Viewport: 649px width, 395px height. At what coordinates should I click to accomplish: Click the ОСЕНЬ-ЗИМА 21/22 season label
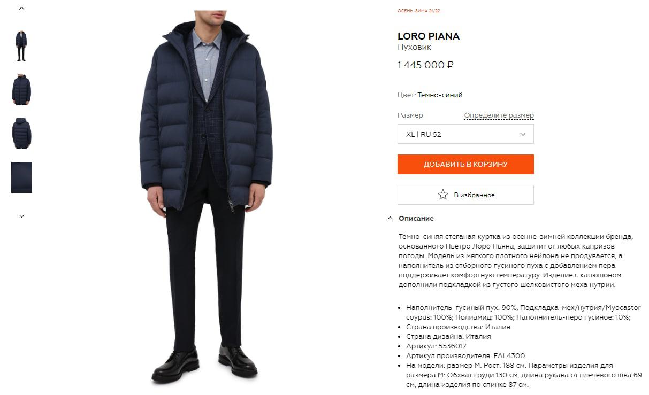coord(419,11)
